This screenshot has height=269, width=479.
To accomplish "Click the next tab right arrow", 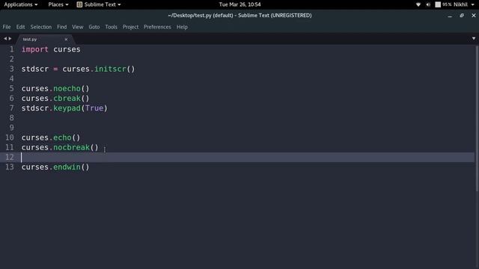I will point(10,39).
